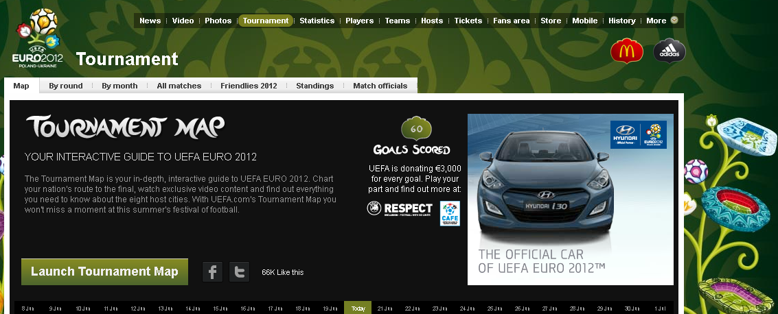The height and width of the screenshot is (314, 778).
Task: Go to the Players section
Action: pos(360,21)
